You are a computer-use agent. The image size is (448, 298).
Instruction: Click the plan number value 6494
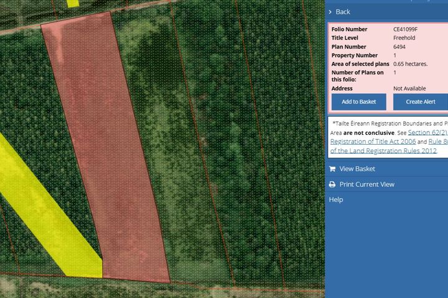click(399, 47)
